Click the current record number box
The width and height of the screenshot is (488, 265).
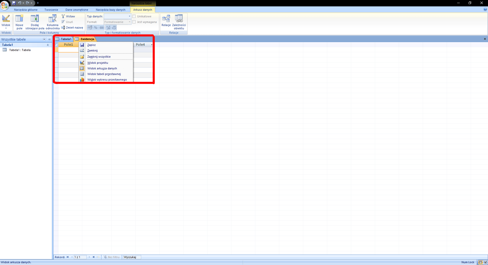click(80, 257)
